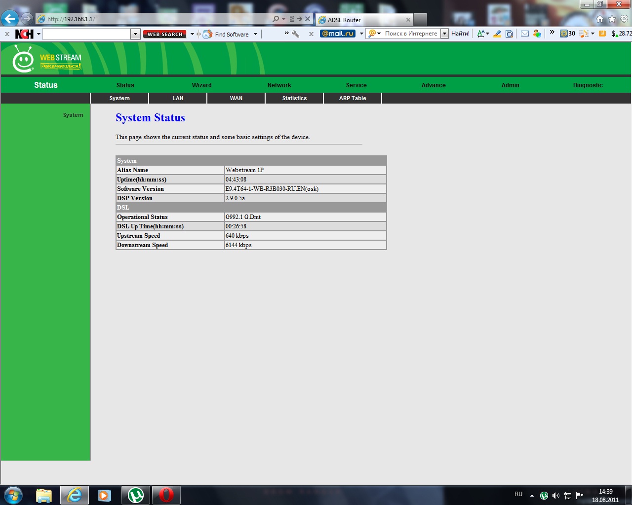Open NCH toolbar wrench options
Image resolution: width=632 pixels, height=505 pixels.
tap(295, 34)
